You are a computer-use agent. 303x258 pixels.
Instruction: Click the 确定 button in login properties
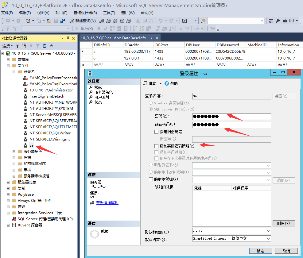260,251
